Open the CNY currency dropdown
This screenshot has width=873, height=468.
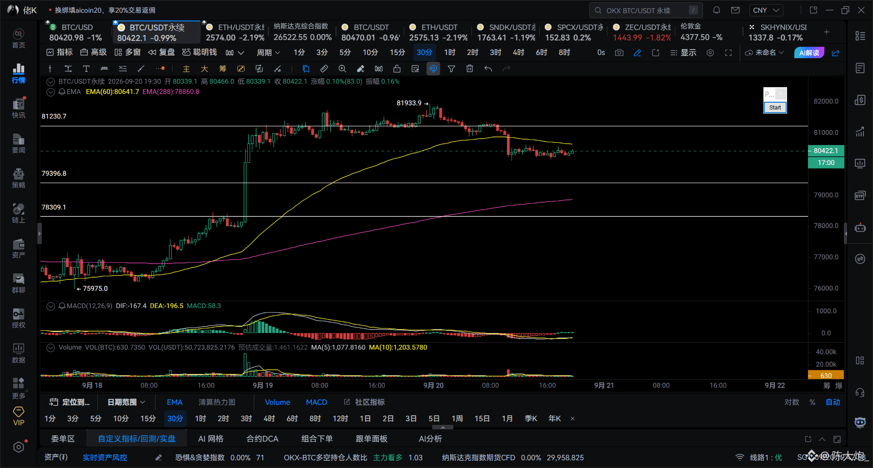click(x=766, y=10)
